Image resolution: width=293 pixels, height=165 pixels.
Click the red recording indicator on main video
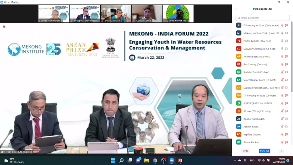pyautogui.click(x=4, y=27)
